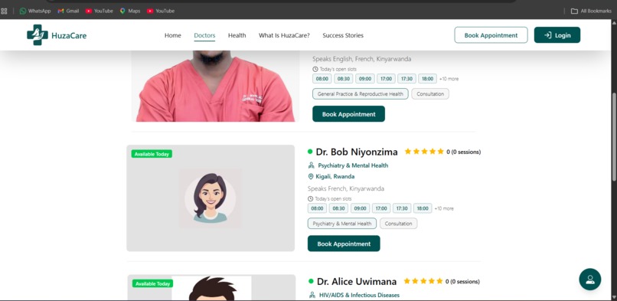Viewport: 617px width, 301px height.
Task: Click the green status dot by Dr. Alice Uwimana
Action: [312, 281]
